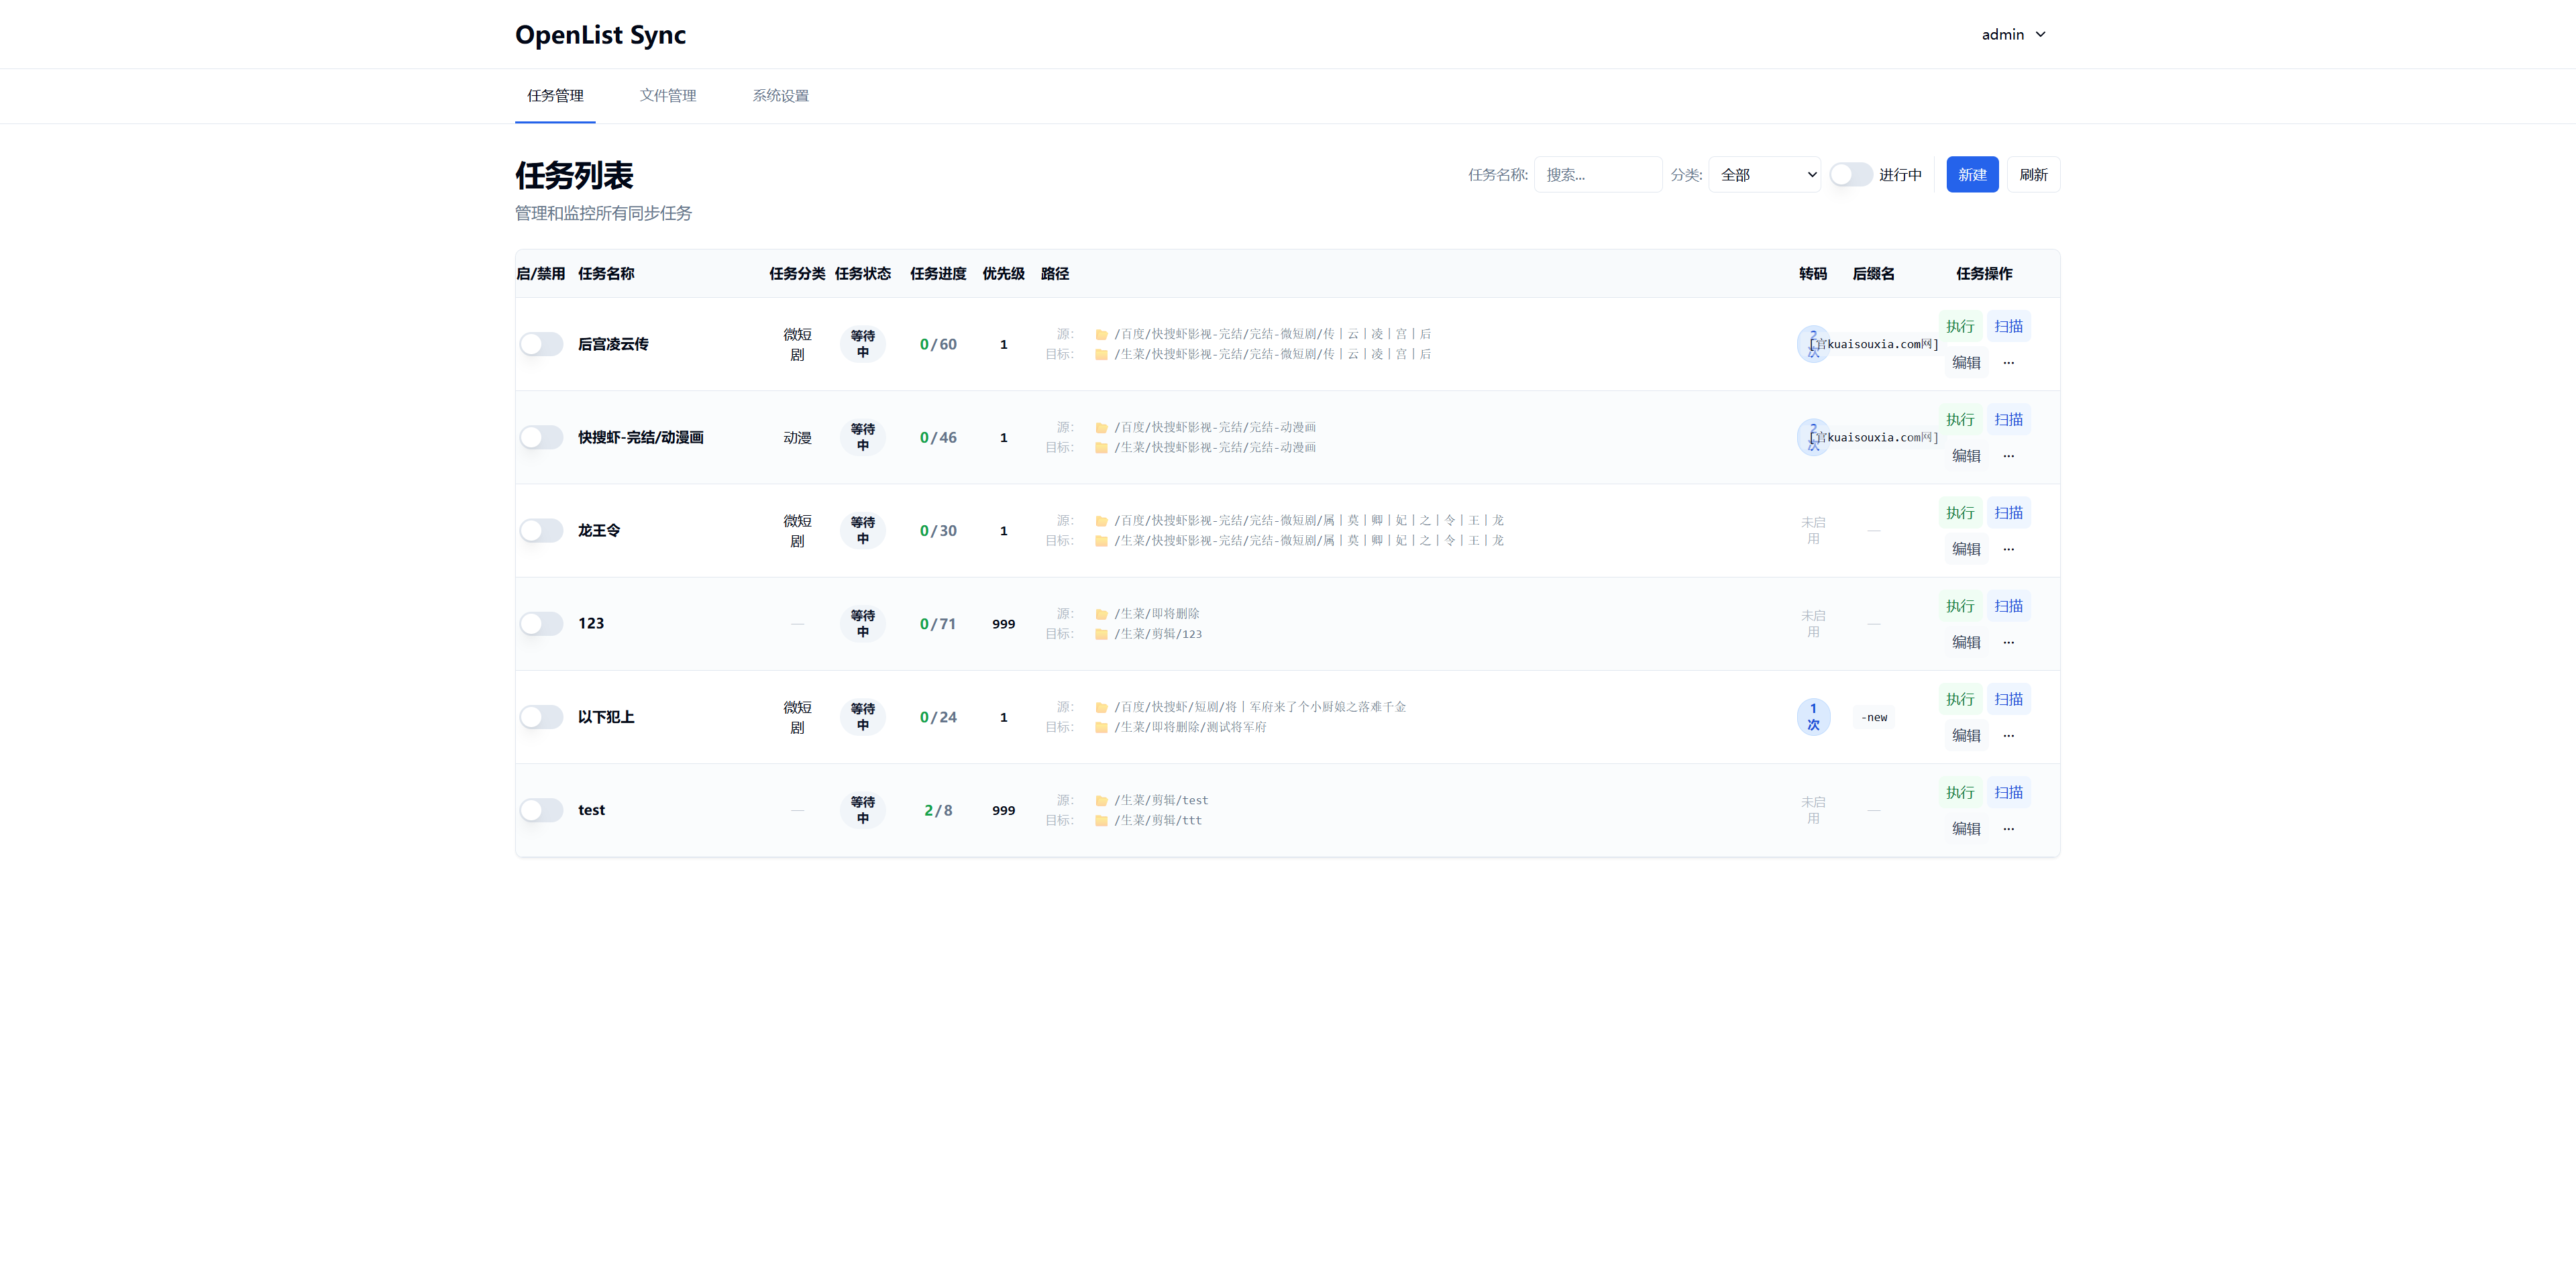Click the 新建 button
Viewport: 2576px width, 1261px height.
[1971, 175]
